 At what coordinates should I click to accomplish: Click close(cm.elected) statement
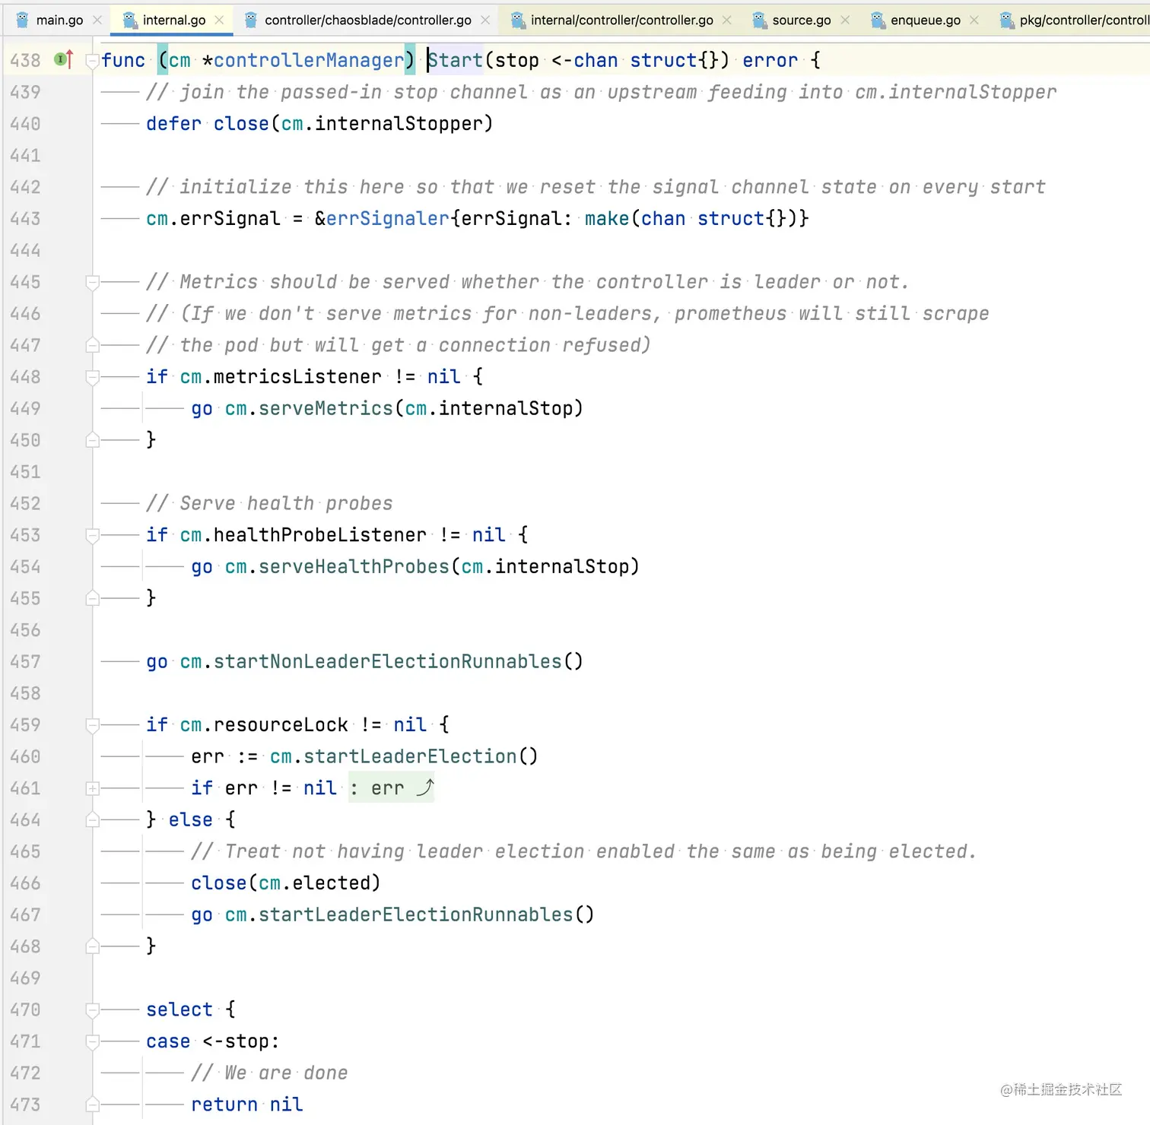pos(285,883)
